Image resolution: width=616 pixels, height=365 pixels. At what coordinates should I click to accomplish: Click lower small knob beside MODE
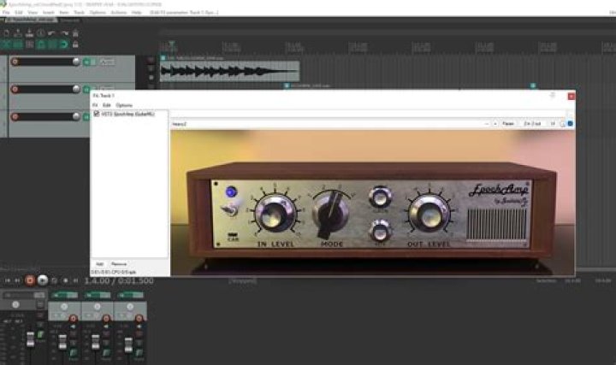(380, 231)
